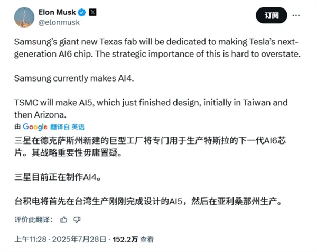Click the Google logo in translation attribution

point(35,127)
